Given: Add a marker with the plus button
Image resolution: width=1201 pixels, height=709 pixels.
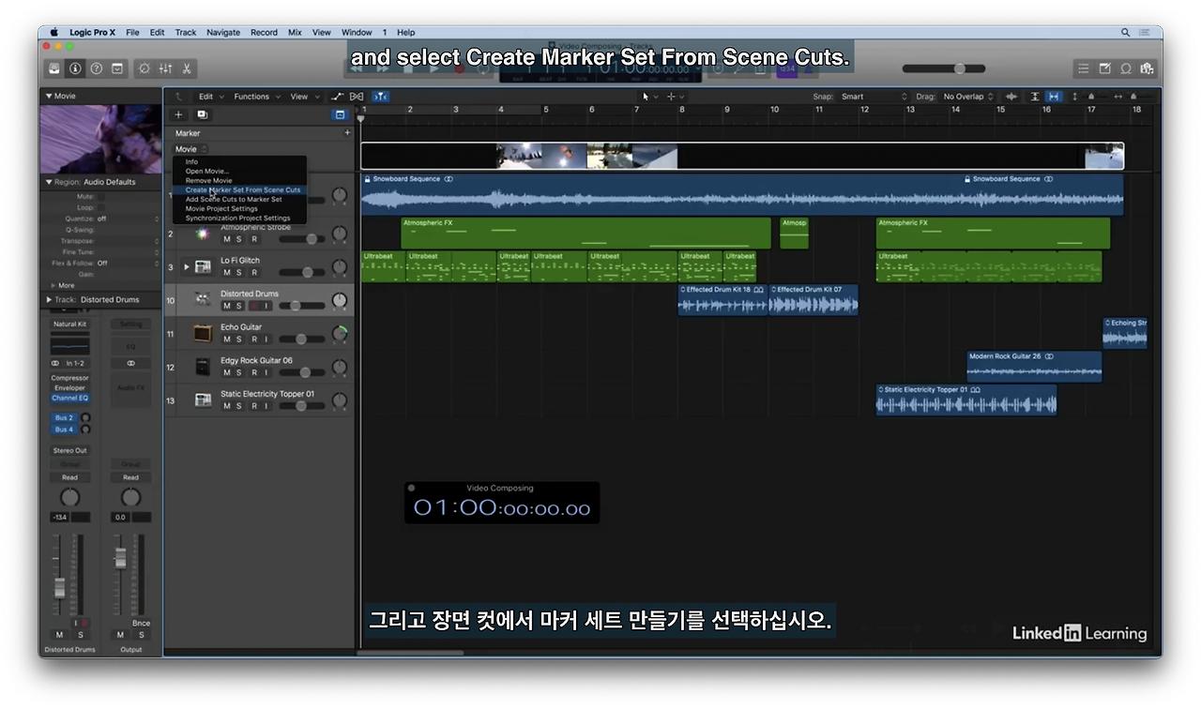Looking at the screenshot, I should click(x=347, y=133).
